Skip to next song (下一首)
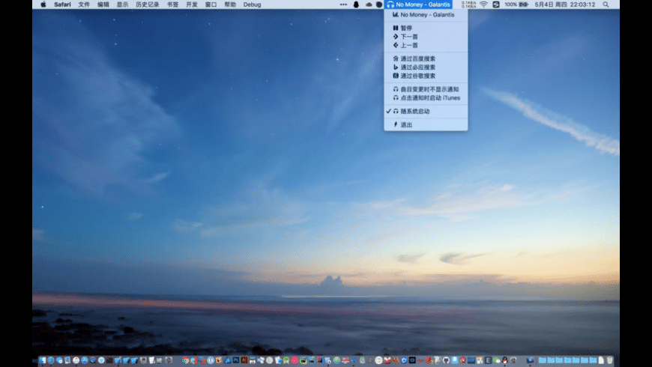This screenshot has height=367, width=652. point(408,36)
